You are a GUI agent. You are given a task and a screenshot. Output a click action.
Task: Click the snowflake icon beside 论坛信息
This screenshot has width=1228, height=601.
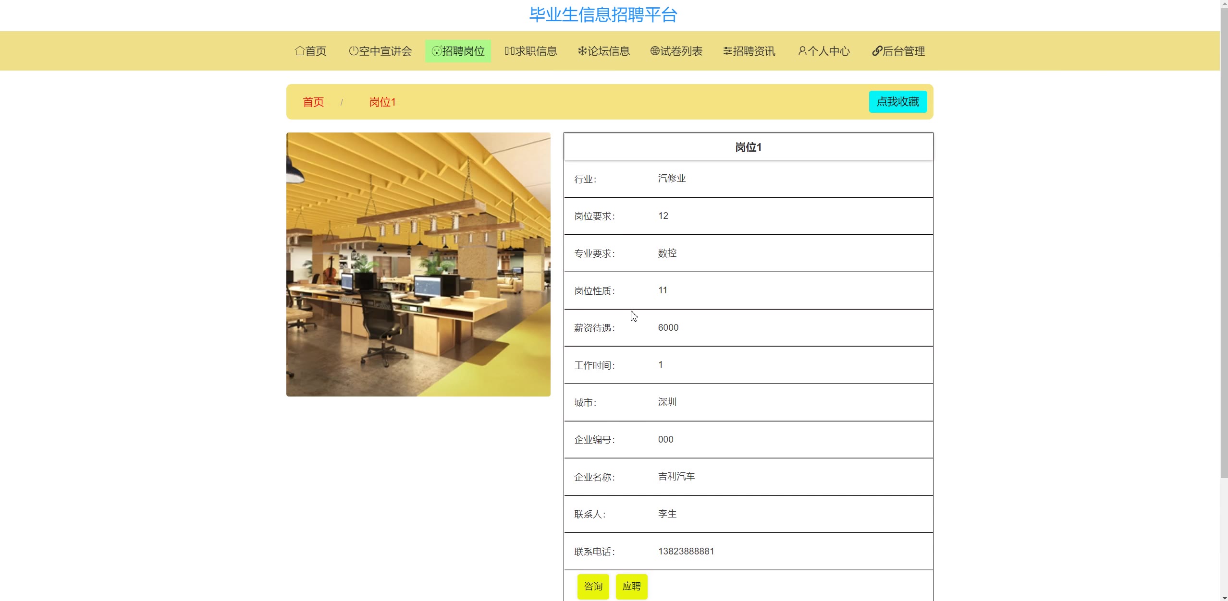(x=582, y=51)
